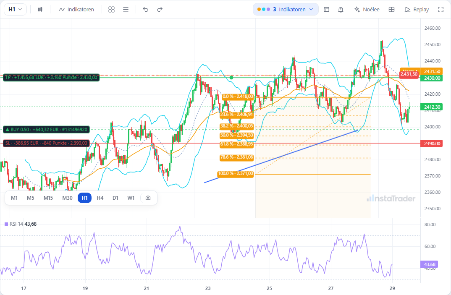This screenshot has height=295, width=451.
Task: Switch to M15 timeframe
Action: [48, 198]
